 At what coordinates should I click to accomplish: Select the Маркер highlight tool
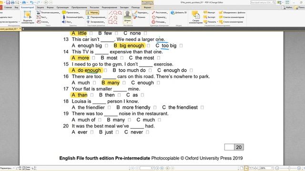click(92, 13)
